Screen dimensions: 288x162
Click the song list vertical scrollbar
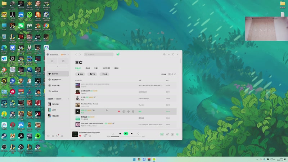click(x=181, y=61)
